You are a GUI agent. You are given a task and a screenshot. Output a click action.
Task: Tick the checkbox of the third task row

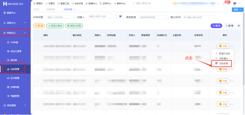point(37,70)
